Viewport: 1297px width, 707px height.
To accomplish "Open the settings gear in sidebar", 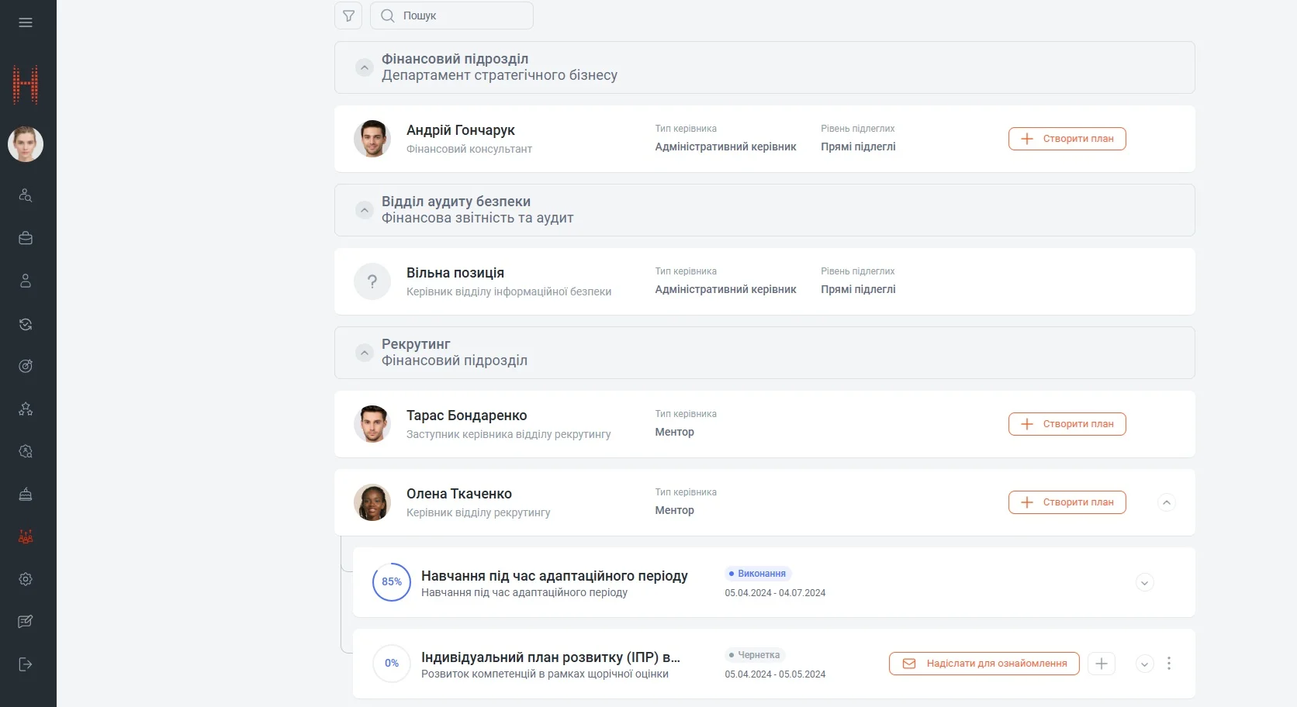I will click(x=26, y=579).
